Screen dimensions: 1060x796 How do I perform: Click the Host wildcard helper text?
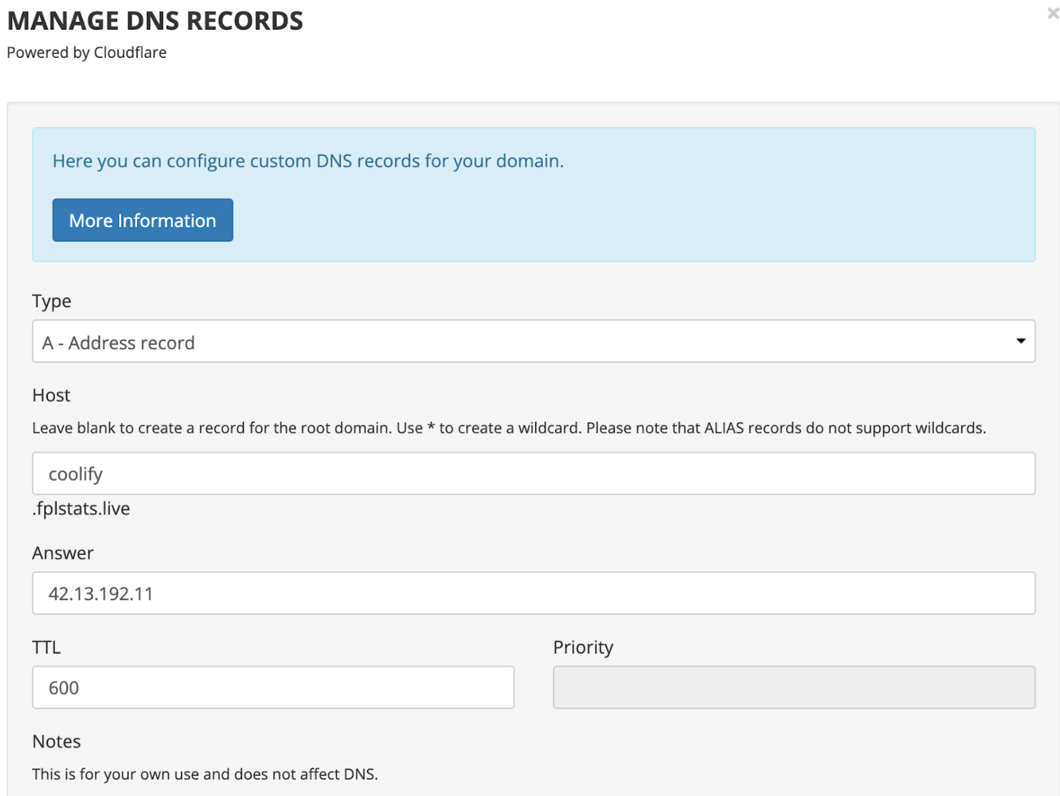(508, 428)
